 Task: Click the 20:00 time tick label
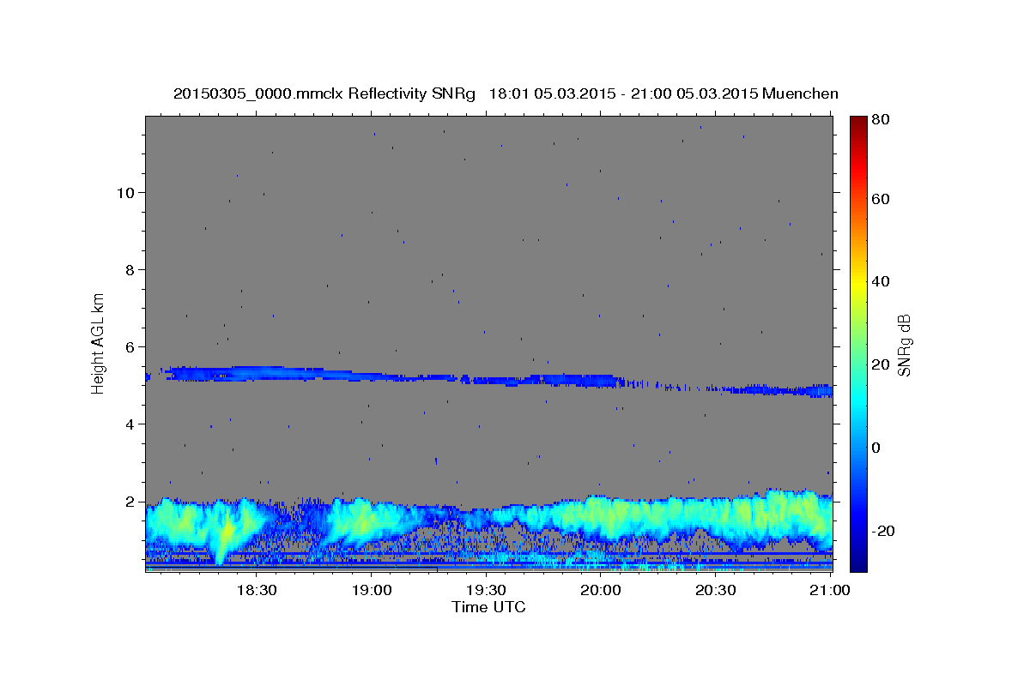click(x=601, y=591)
